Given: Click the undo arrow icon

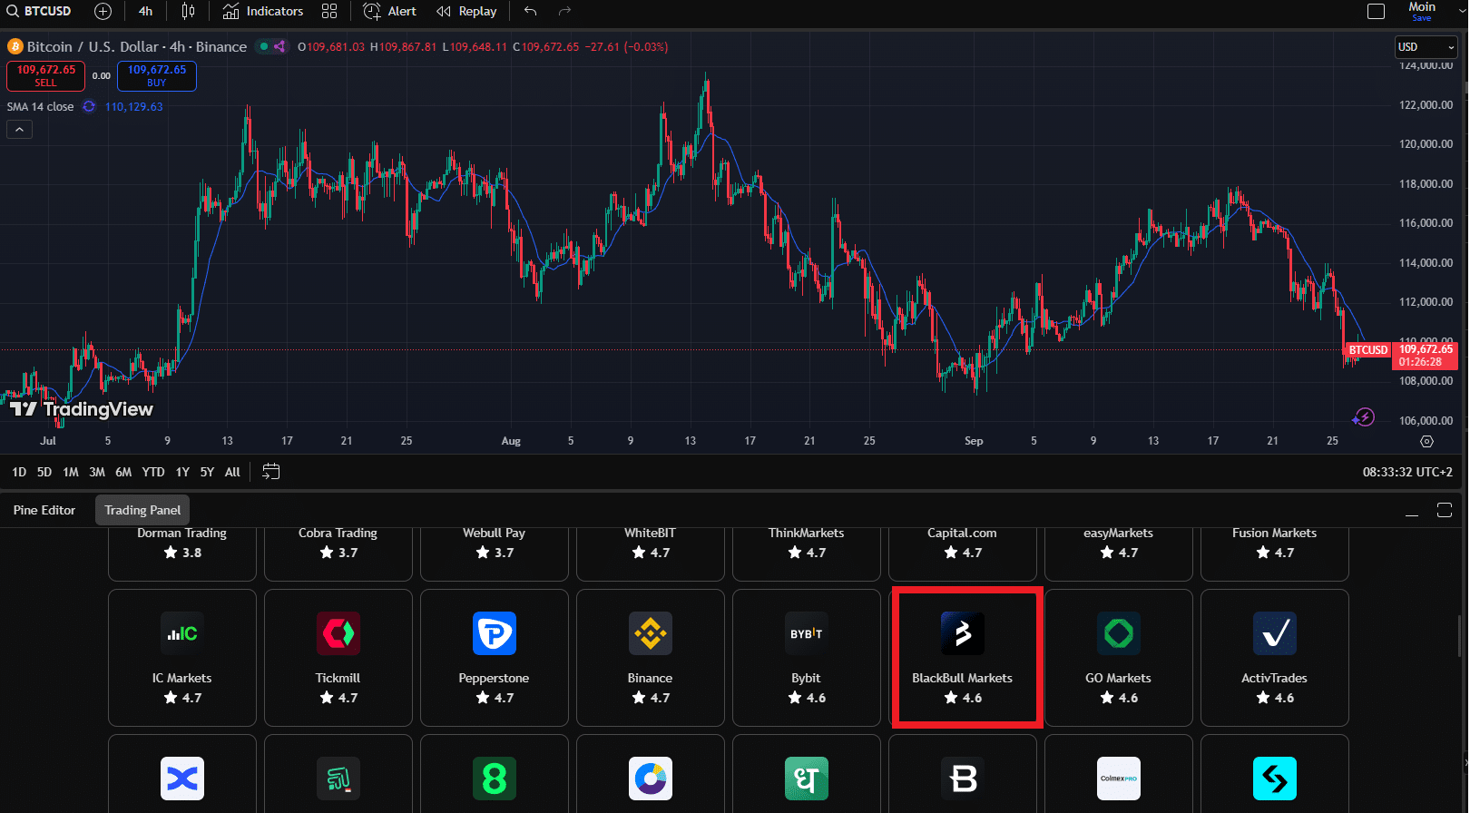Looking at the screenshot, I should (x=531, y=12).
